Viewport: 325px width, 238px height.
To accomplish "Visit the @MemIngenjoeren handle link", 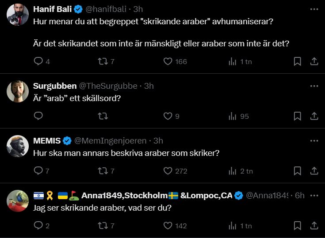I will pos(110,141).
